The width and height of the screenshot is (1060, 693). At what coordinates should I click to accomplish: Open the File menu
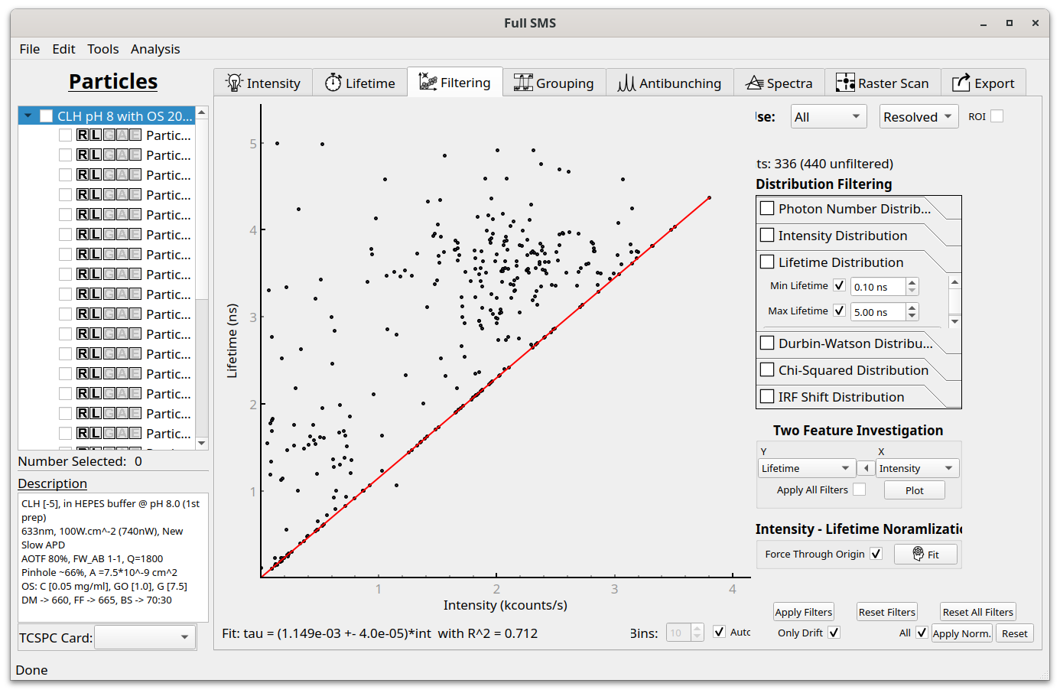point(30,49)
